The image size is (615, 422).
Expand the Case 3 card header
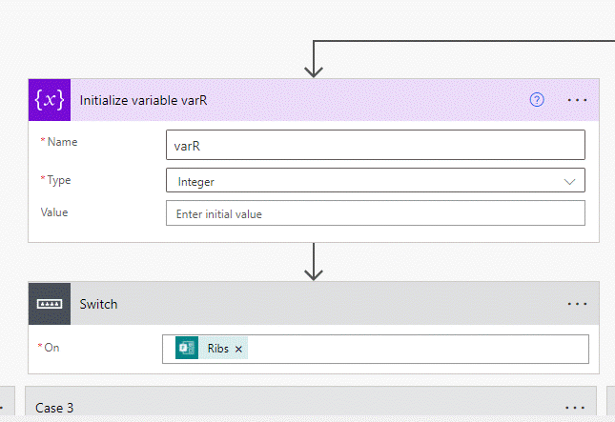(286, 408)
